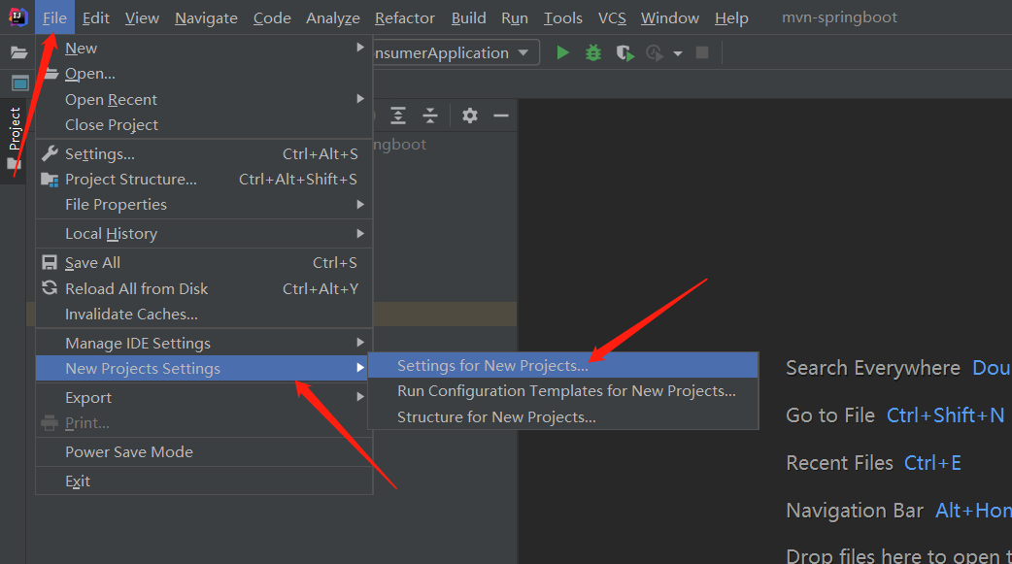Open the Navigate menu

[206, 18]
